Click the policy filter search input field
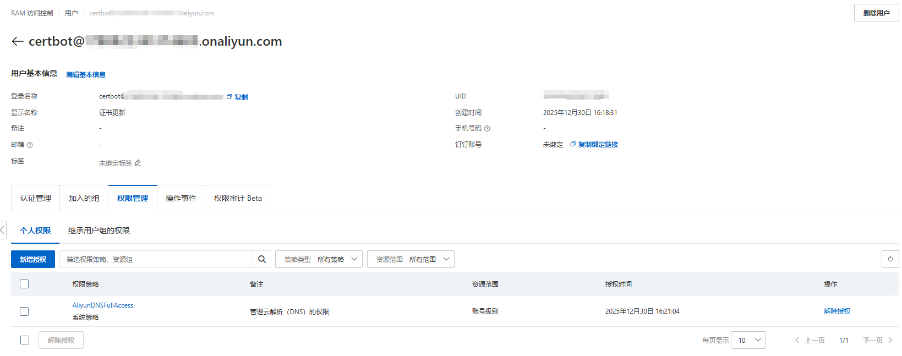Viewport: 902px width, 356px height. pyautogui.click(x=156, y=259)
